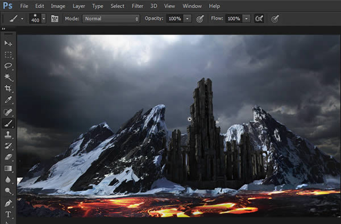Viewport: 341px width, 224px height.
Task: Select the History Brush tool
Action: [x=9, y=146]
